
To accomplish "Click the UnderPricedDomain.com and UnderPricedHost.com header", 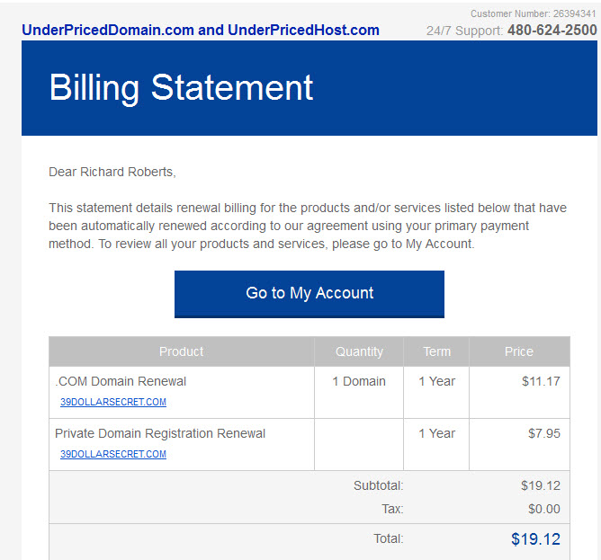I will coord(201,30).
